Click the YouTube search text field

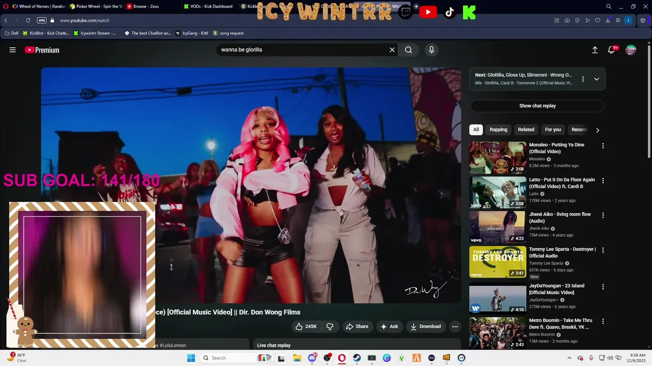coord(303,50)
